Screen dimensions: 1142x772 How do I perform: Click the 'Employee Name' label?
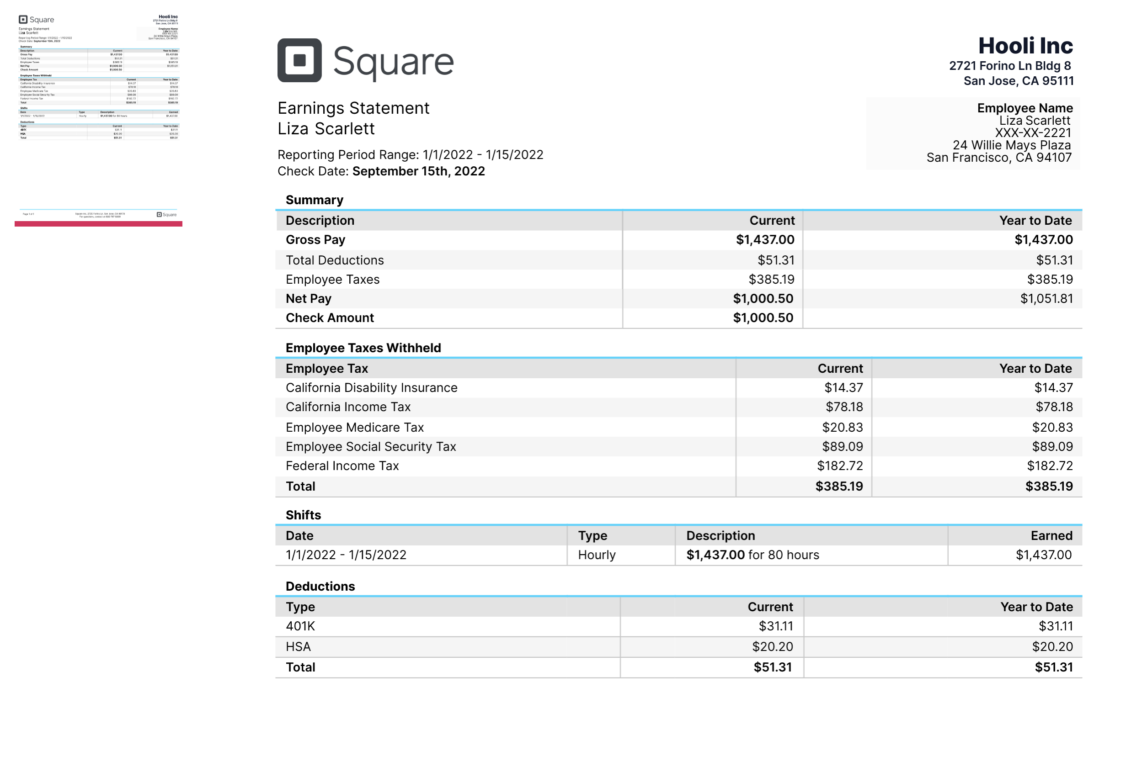pos(1025,108)
